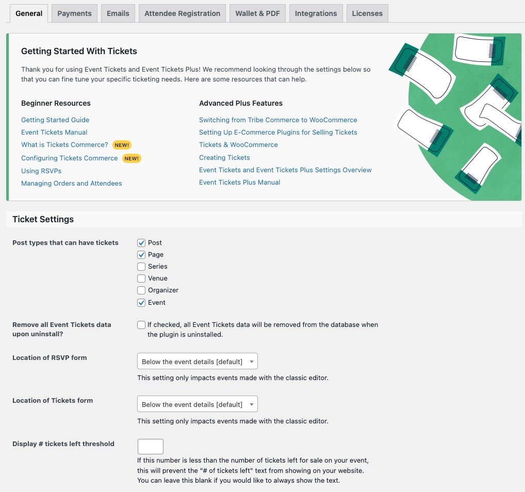Open the Getting Started Guide link

coord(55,120)
